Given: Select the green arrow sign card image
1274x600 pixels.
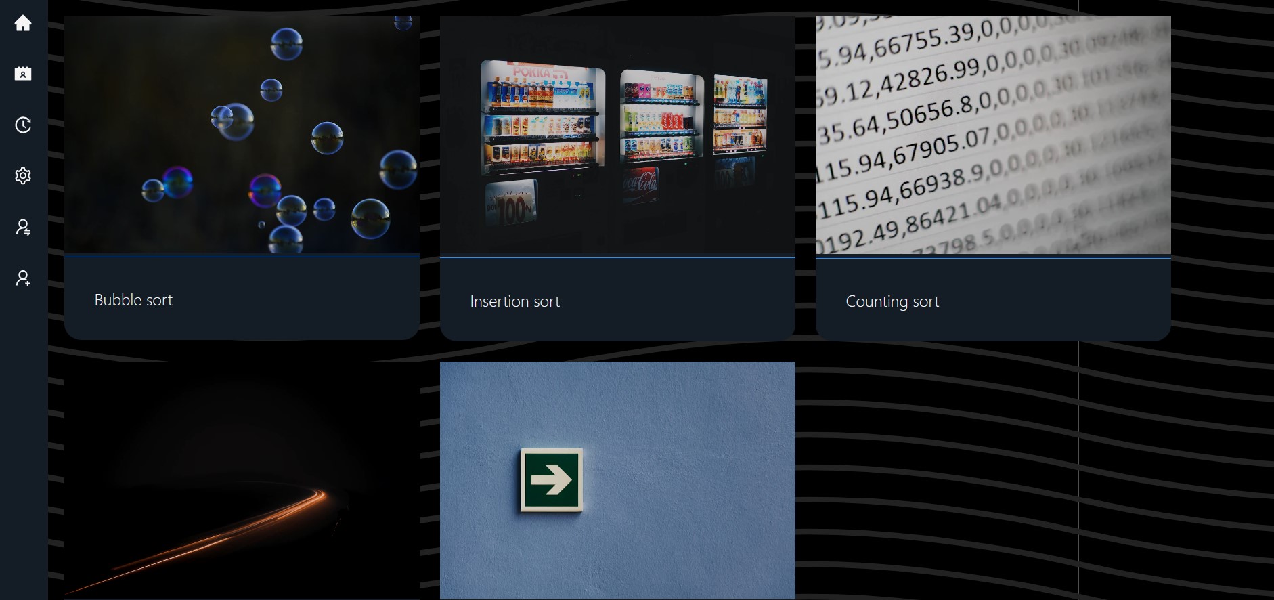Looking at the screenshot, I should pos(617,480).
